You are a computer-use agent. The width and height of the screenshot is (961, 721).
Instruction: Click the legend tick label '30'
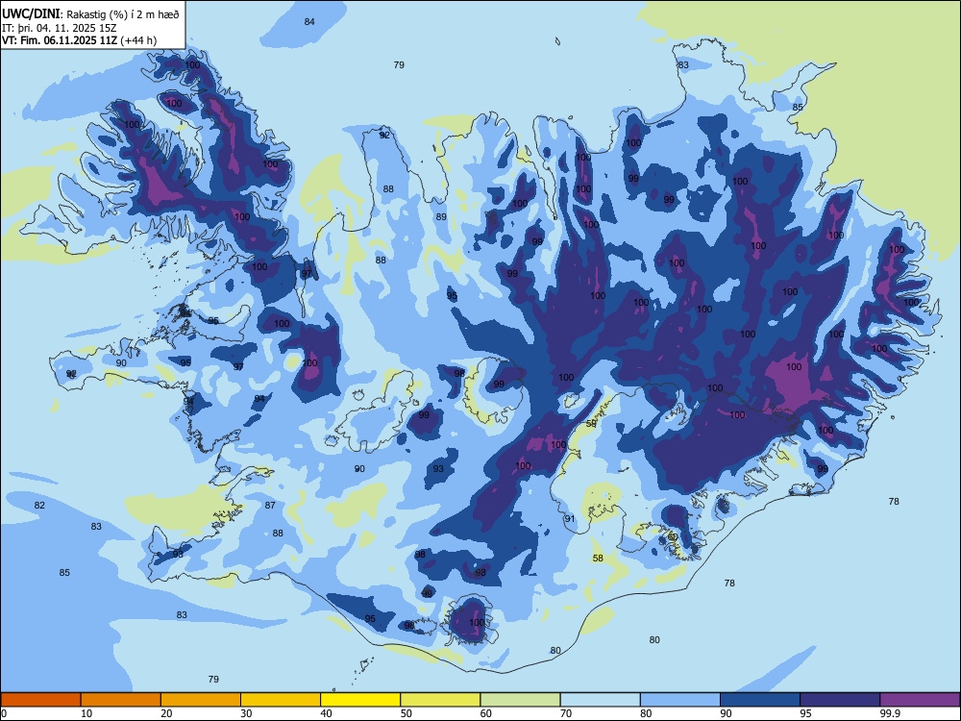pos(246,713)
